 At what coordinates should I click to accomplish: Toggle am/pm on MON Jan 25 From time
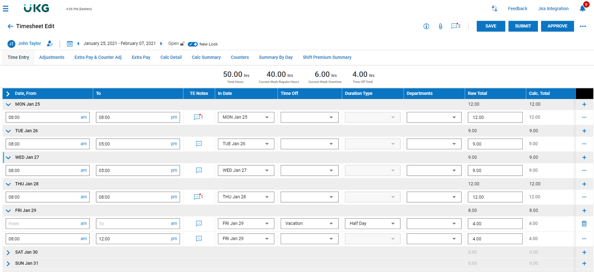pos(84,117)
